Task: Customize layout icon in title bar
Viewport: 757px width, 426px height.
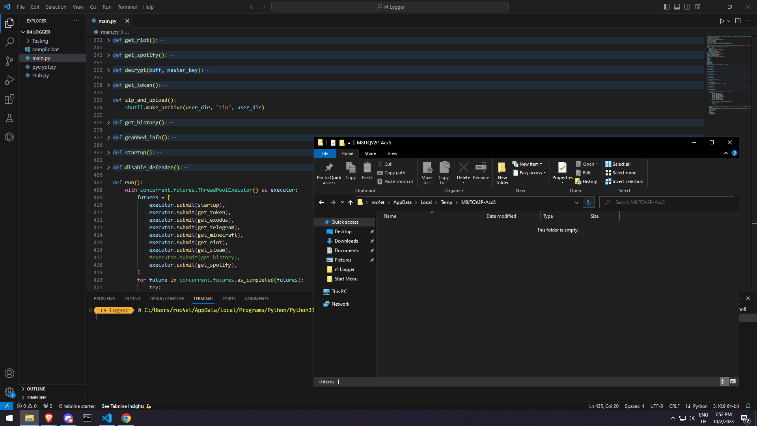Action: tap(698, 7)
